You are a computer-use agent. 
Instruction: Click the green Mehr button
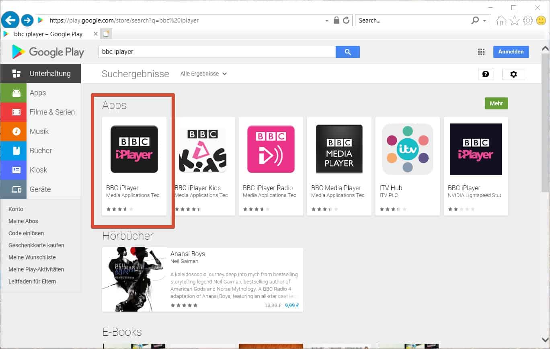click(497, 103)
